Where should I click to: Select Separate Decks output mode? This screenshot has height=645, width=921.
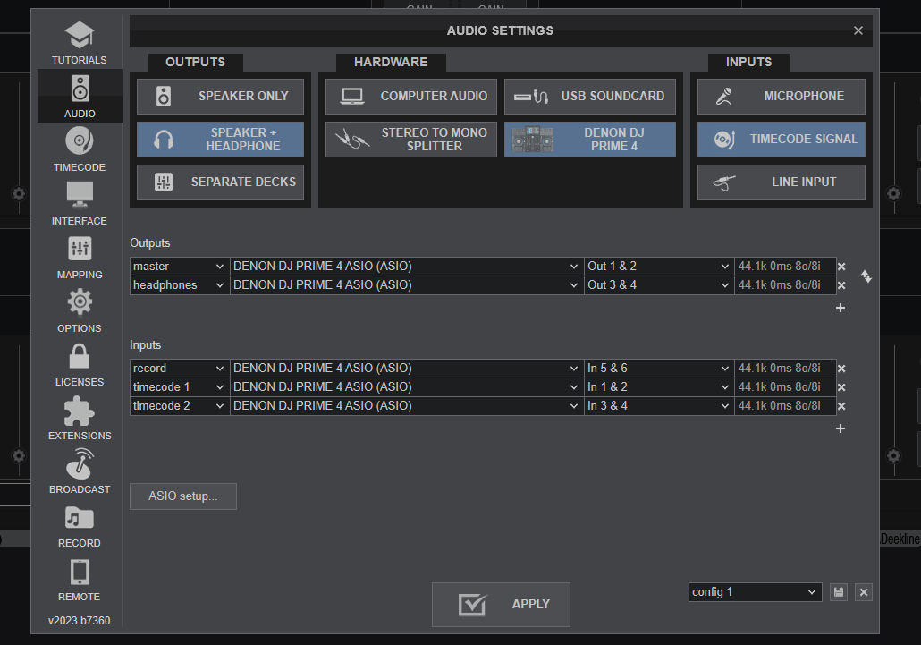pos(220,182)
